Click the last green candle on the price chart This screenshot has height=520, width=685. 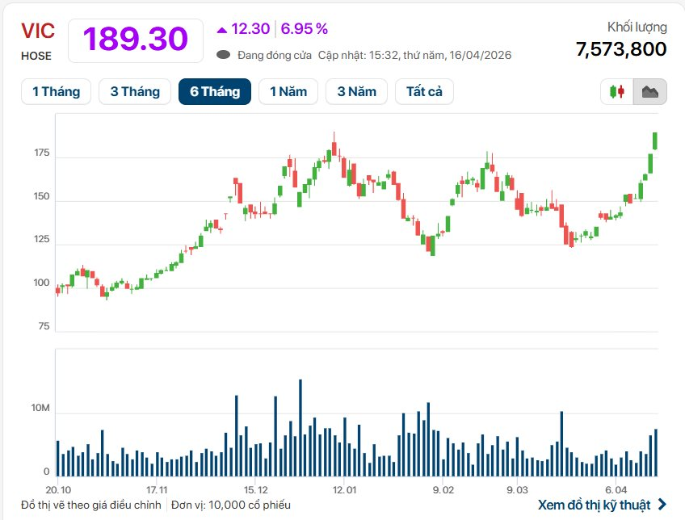(655, 140)
